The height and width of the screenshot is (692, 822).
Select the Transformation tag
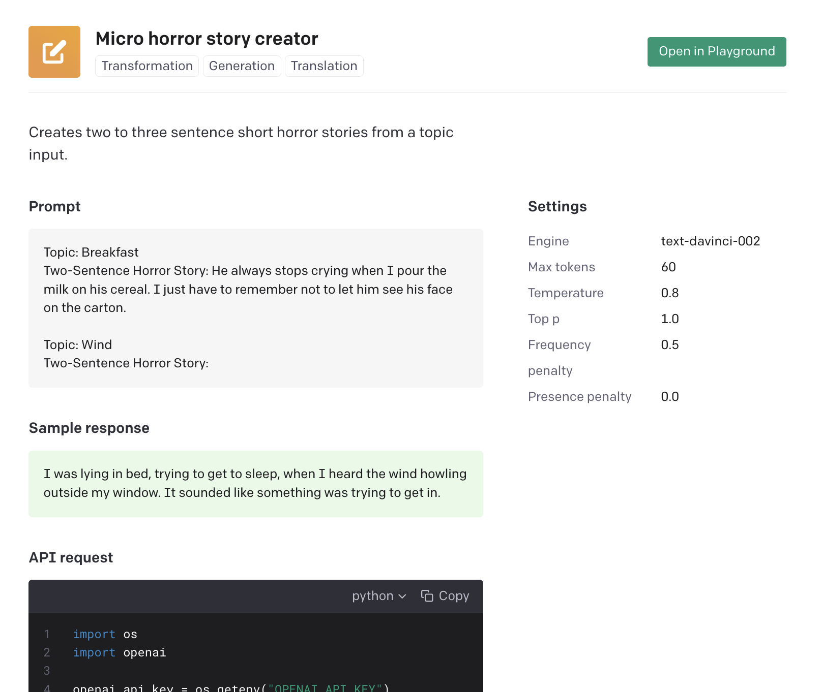click(147, 66)
